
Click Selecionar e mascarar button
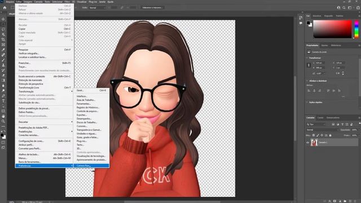point(152,7)
